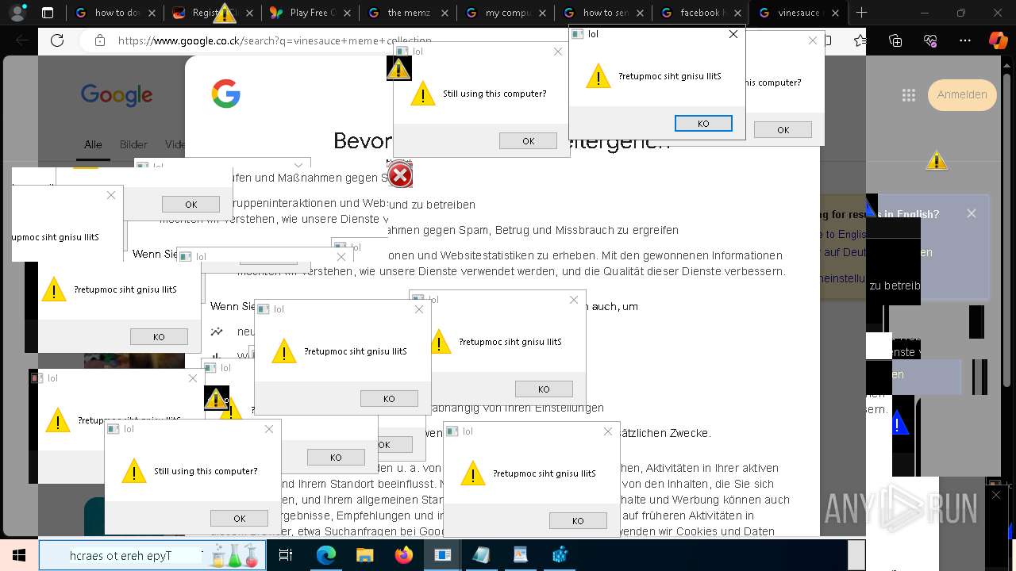Switch to the 'how to sen' tab
1016x571 pixels.
(x=604, y=13)
